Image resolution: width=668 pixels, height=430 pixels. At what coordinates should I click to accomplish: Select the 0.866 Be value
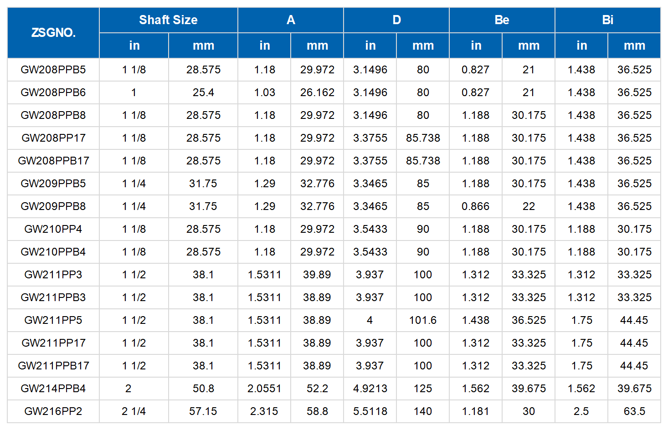[x=476, y=206]
